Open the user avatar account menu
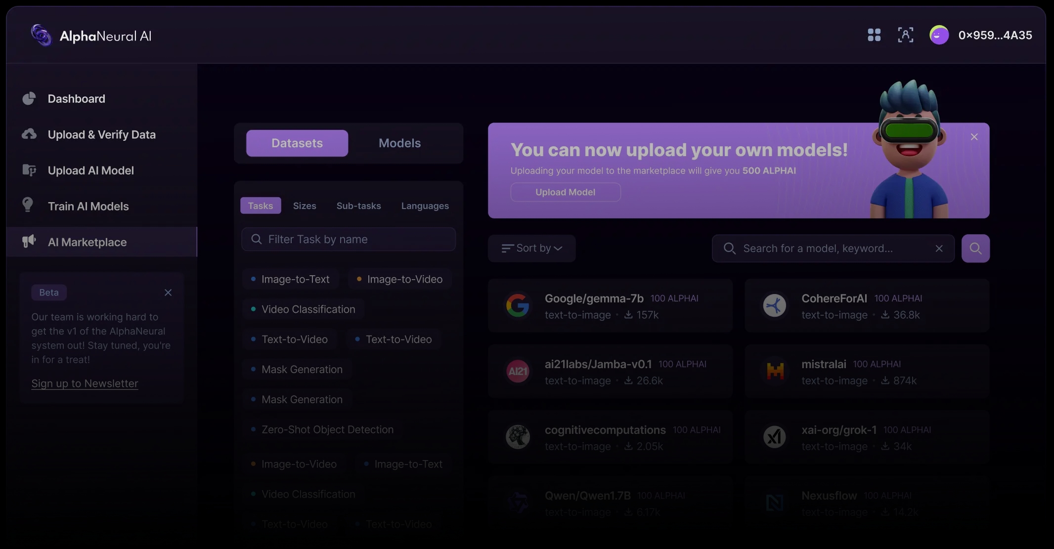Viewport: 1054px width, 549px height. pos(939,35)
